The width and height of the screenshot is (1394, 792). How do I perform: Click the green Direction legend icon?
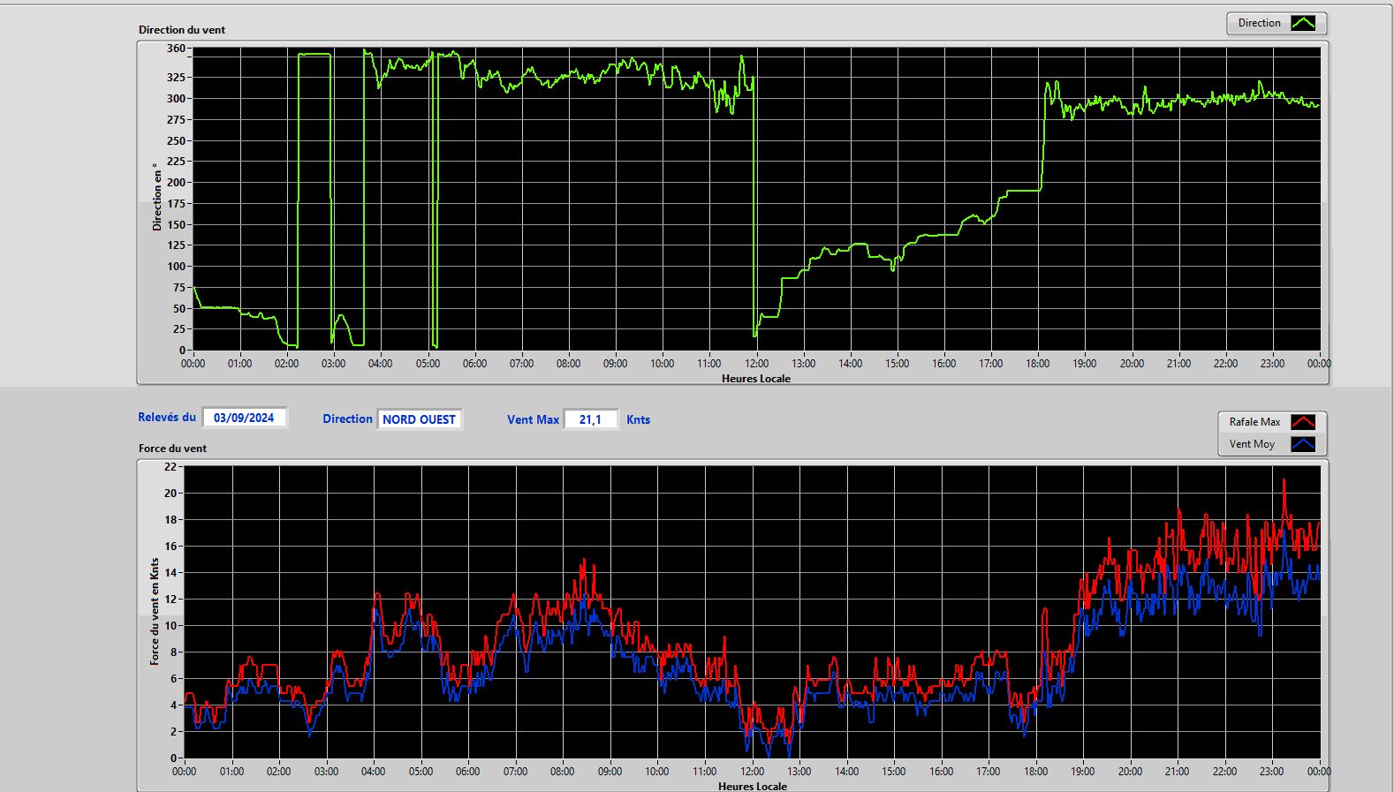(x=1303, y=23)
